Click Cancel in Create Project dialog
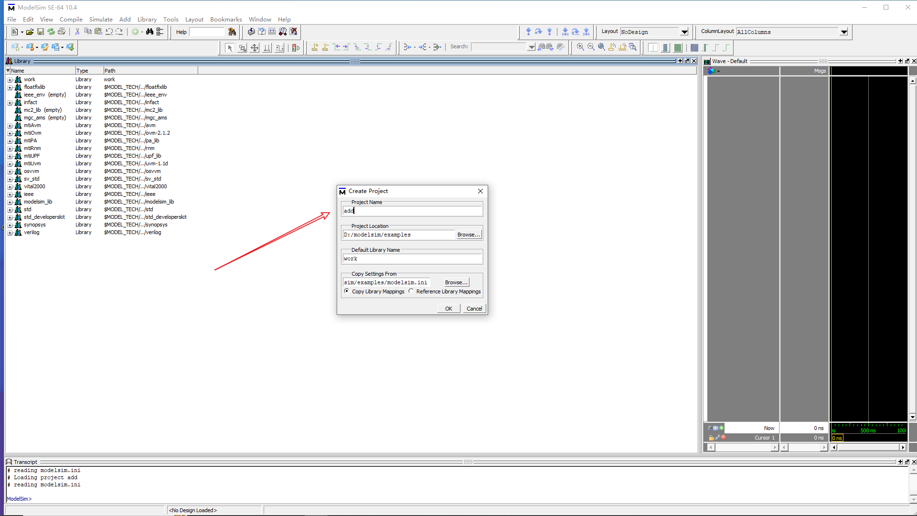917x516 pixels. pos(474,309)
